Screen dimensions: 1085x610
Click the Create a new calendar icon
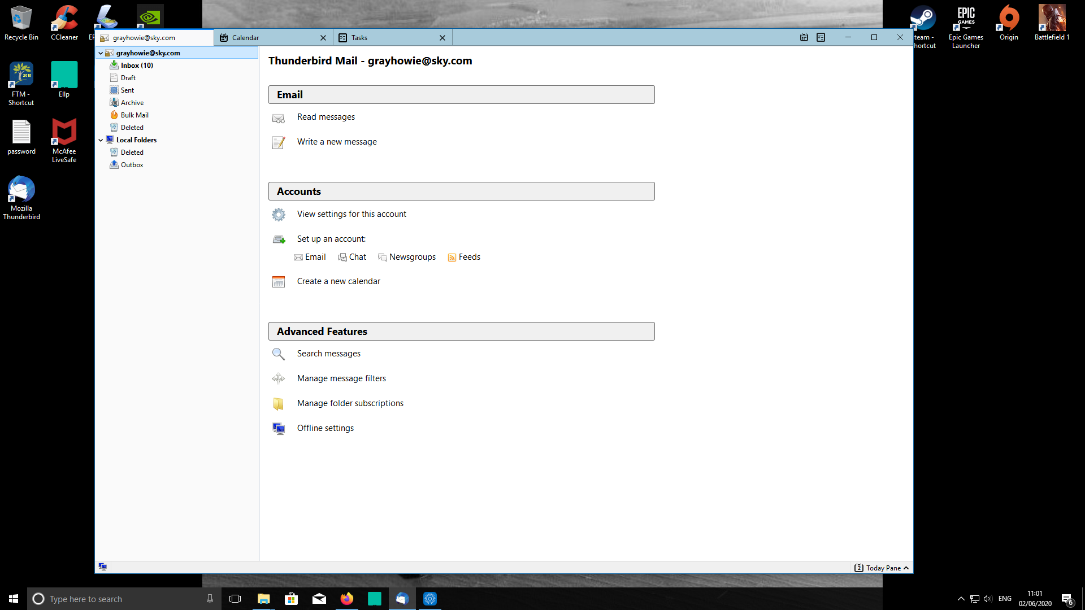[278, 282]
